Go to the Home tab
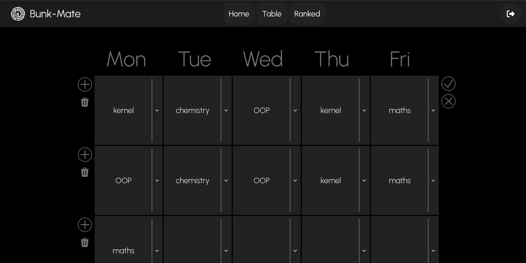This screenshot has width=526, height=263. pos(239,14)
